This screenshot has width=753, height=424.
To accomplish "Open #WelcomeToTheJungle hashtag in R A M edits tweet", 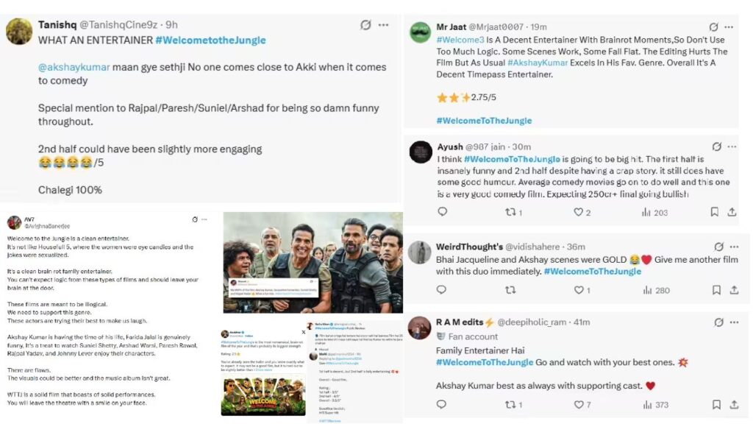I will pos(484,362).
